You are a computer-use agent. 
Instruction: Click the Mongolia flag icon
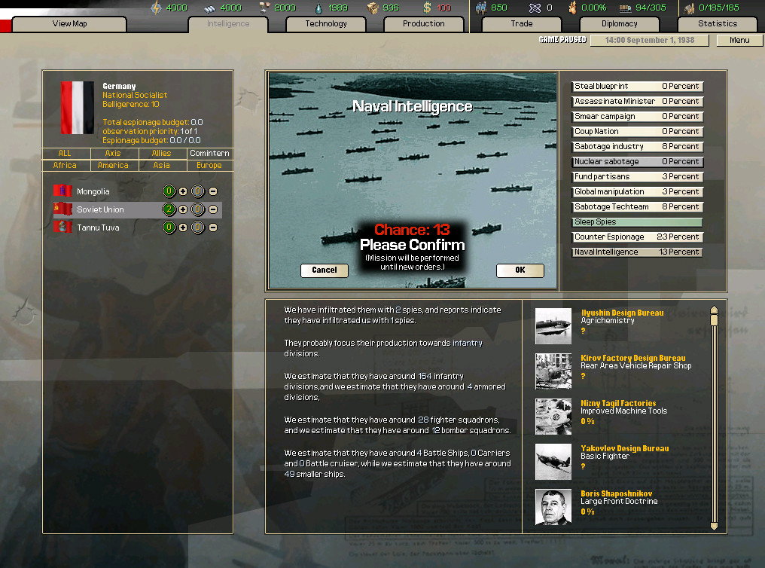[63, 191]
